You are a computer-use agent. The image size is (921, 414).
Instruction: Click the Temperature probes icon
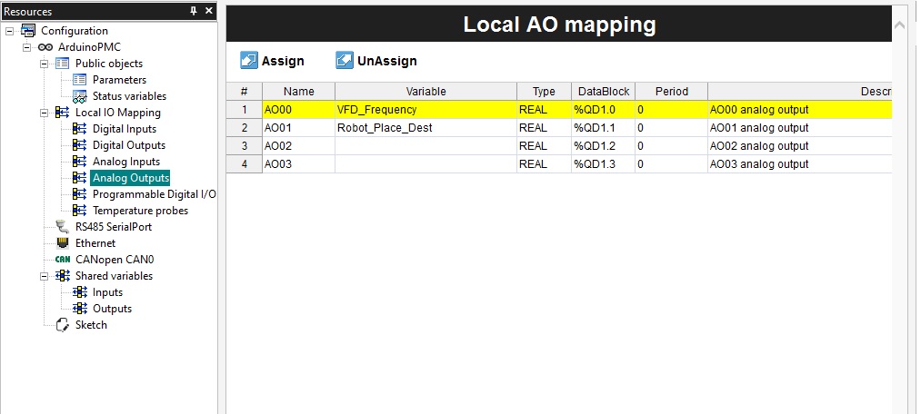(x=79, y=211)
